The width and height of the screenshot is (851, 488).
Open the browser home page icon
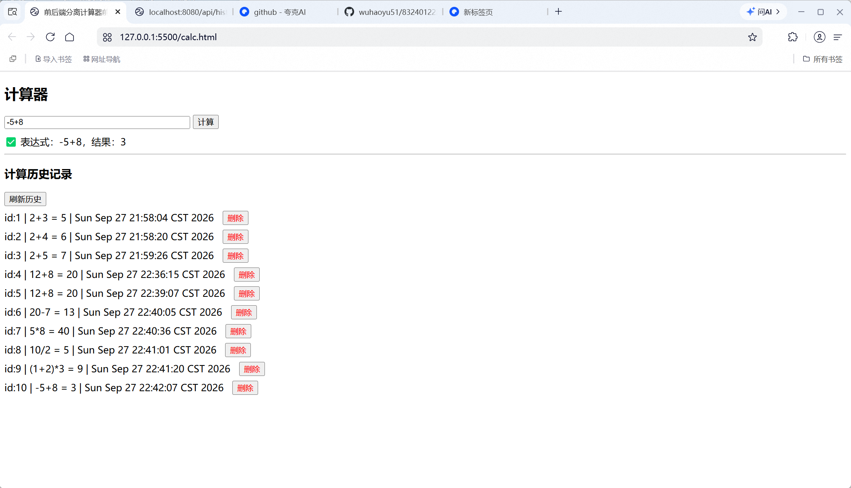click(x=70, y=37)
